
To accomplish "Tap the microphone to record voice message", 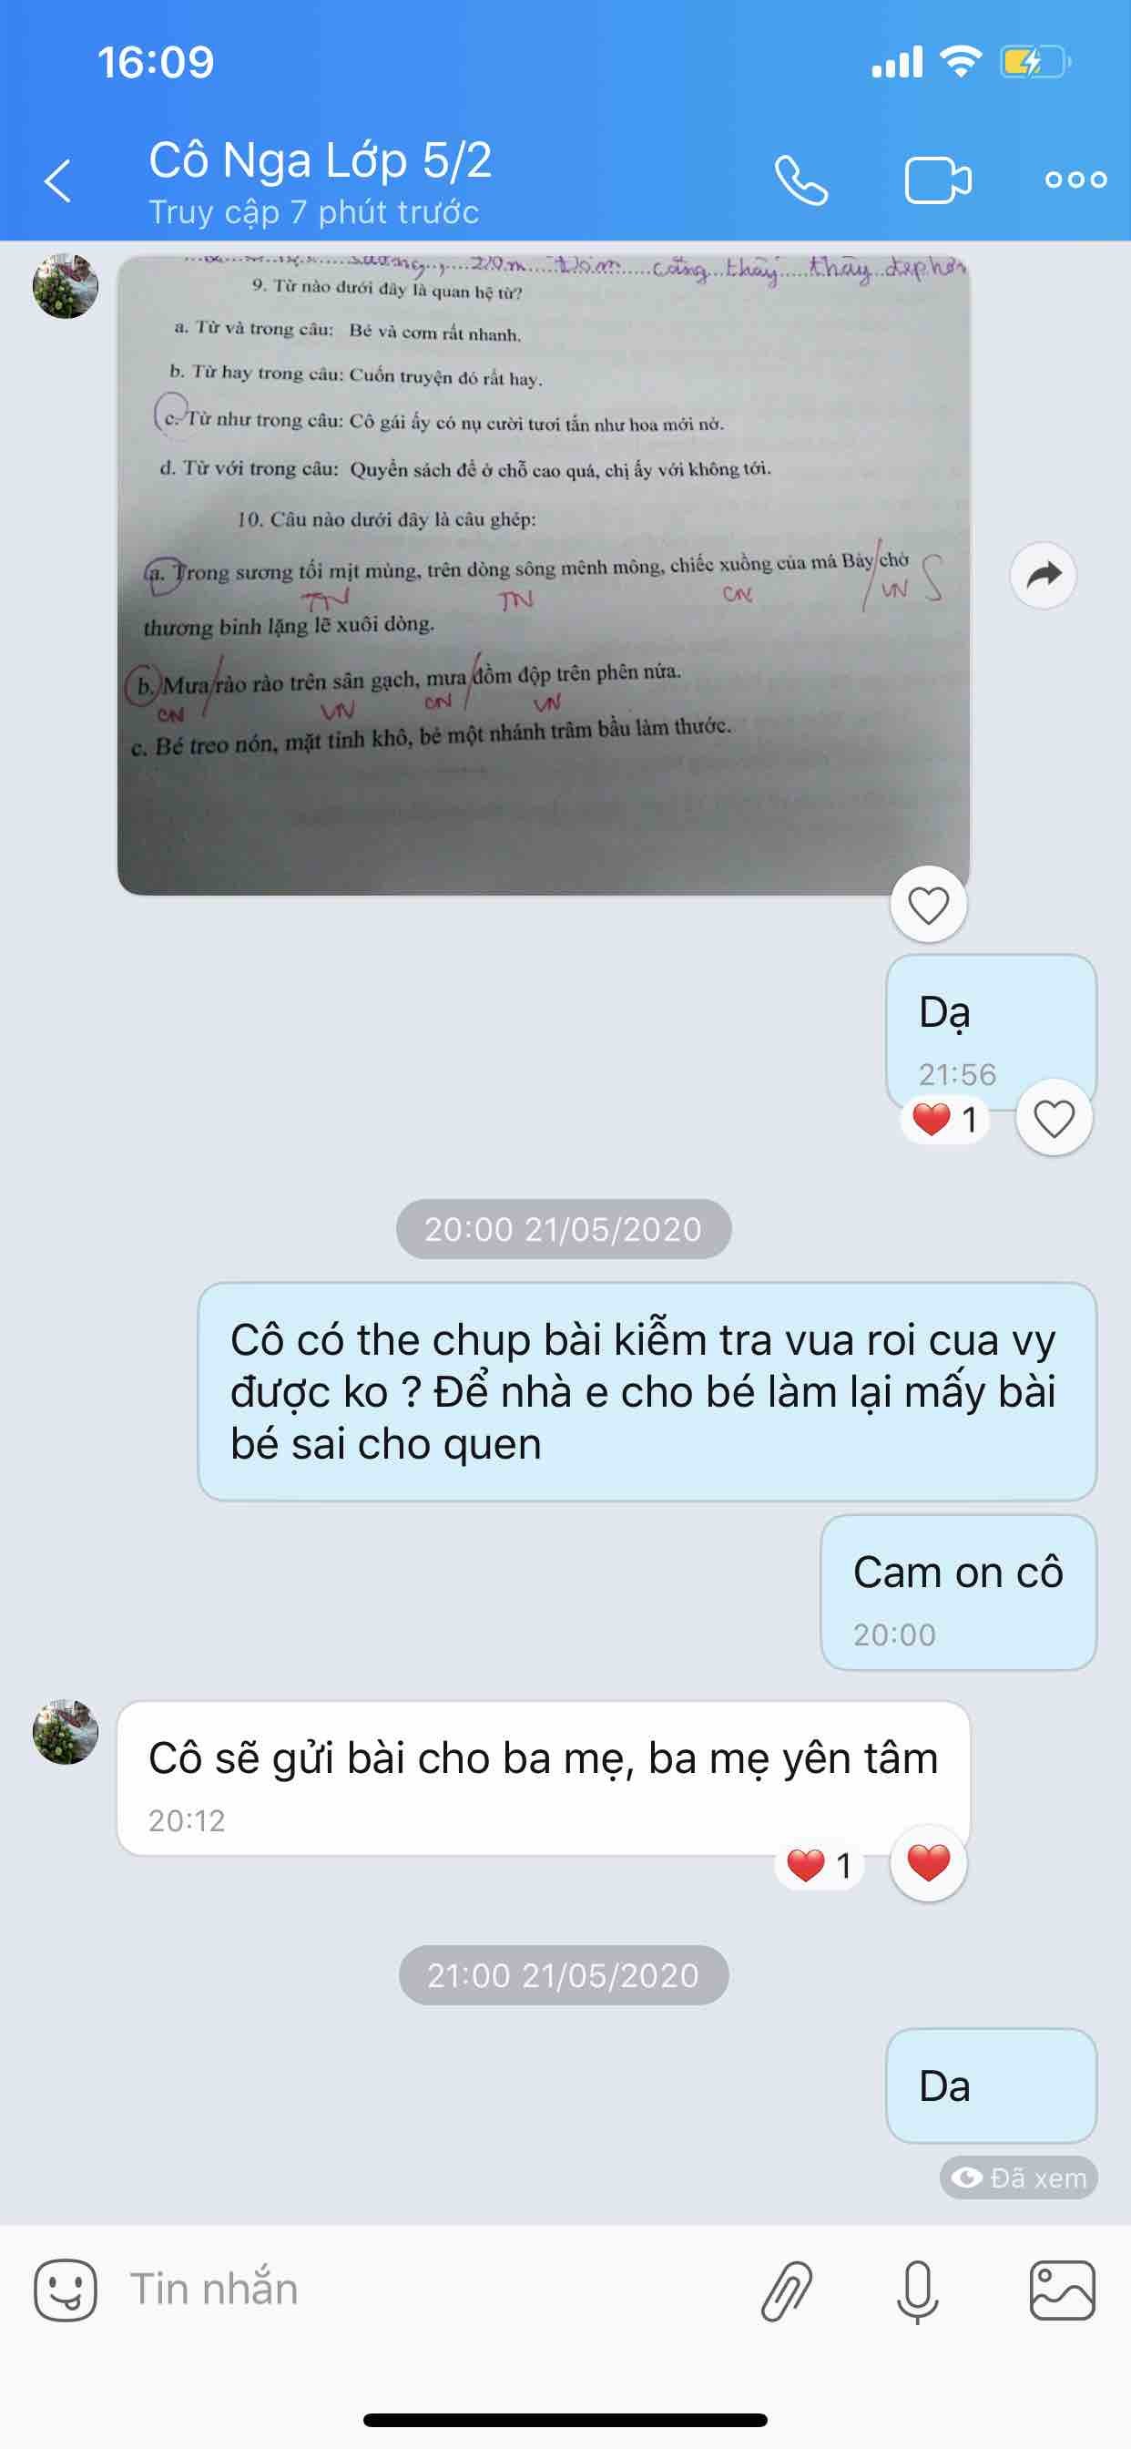I will (x=918, y=2291).
